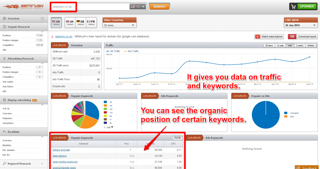
Task: Open the Display ads 0 link
Action: click(x=99, y=87)
